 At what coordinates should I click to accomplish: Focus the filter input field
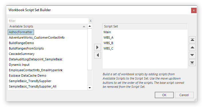click(x=48, y=21)
